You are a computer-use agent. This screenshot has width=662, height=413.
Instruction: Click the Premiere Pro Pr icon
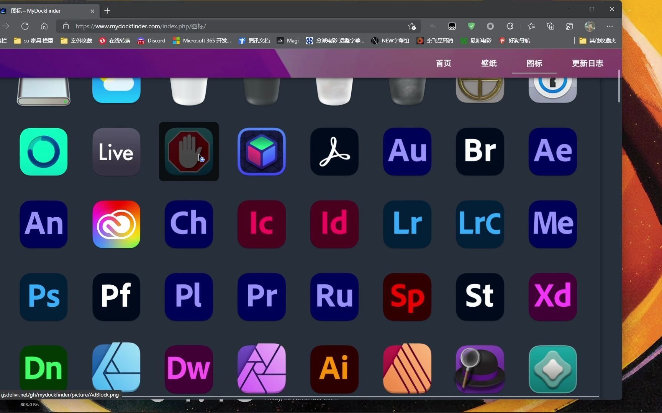[262, 297]
